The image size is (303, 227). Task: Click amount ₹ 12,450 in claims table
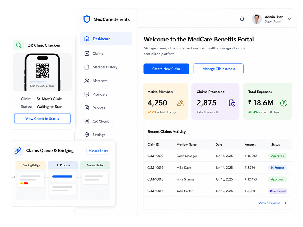tap(251, 179)
